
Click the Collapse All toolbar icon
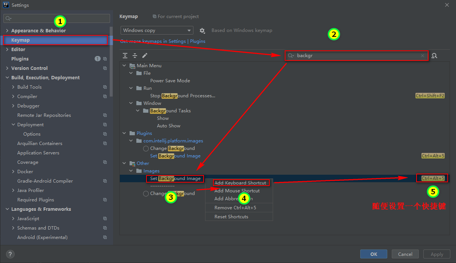click(135, 56)
